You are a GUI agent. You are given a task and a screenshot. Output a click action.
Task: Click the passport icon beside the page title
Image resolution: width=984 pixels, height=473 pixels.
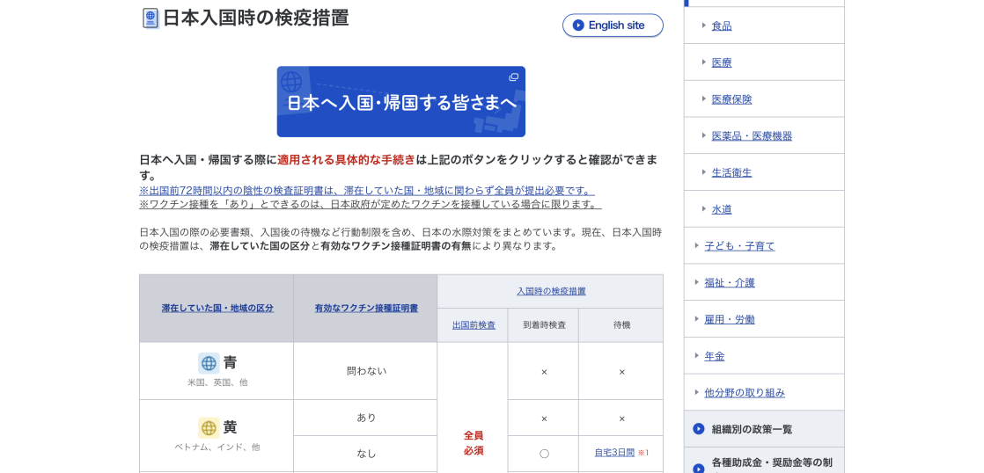pos(150,18)
